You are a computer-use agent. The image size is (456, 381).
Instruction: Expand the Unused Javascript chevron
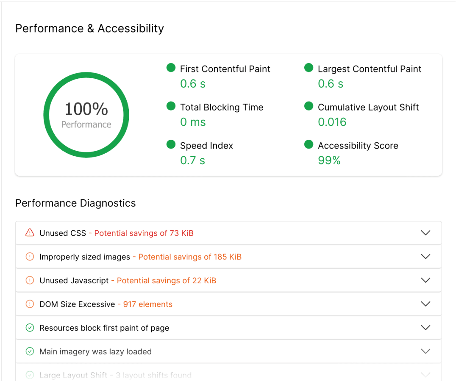pyautogui.click(x=425, y=280)
